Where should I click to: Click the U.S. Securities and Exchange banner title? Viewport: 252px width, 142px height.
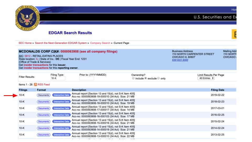(x=215, y=17)
